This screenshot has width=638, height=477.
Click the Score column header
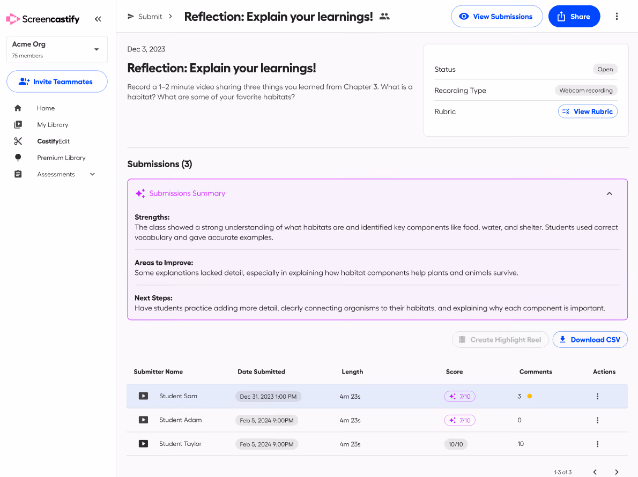(x=454, y=371)
